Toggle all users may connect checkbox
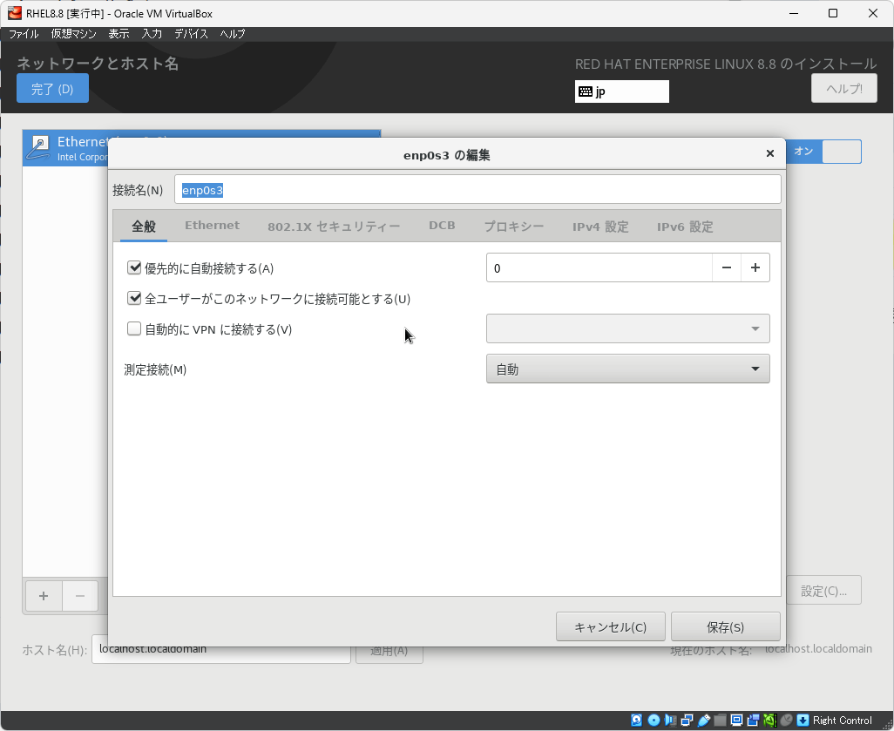The width and height of the screenshot is (894, 731). 134,298
